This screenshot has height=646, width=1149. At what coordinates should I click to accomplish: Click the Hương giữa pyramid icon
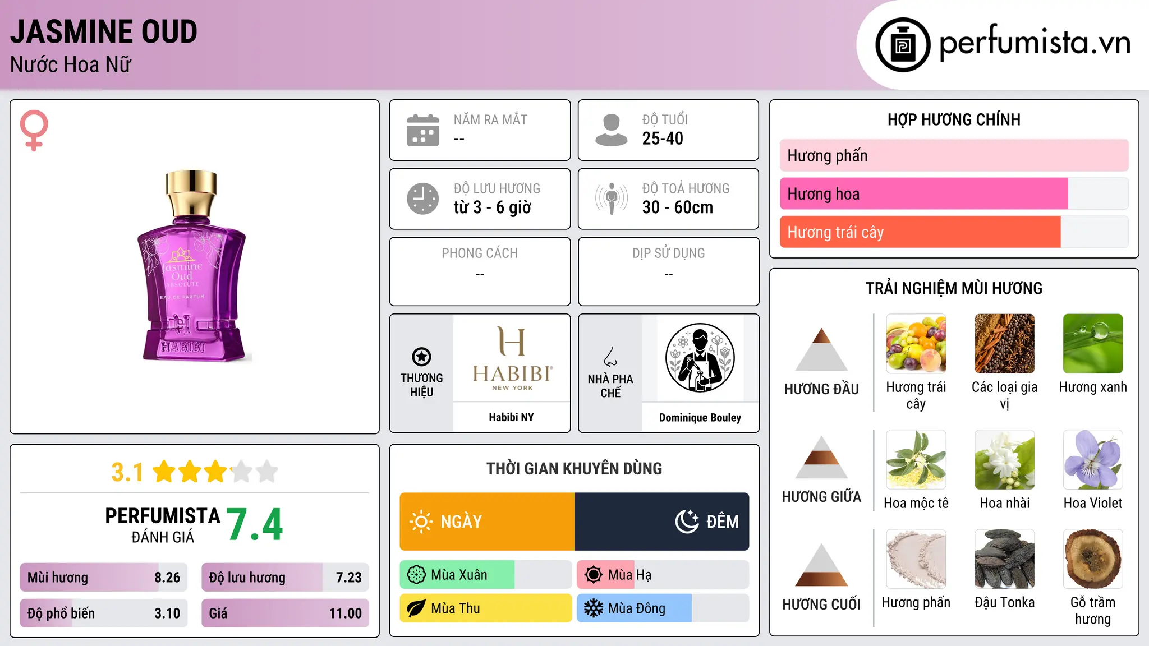click(821, 457)
